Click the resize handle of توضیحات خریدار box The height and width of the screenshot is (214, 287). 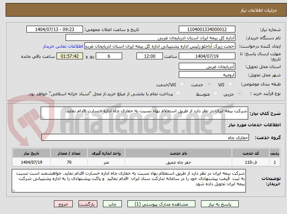(x=14, y=191)
